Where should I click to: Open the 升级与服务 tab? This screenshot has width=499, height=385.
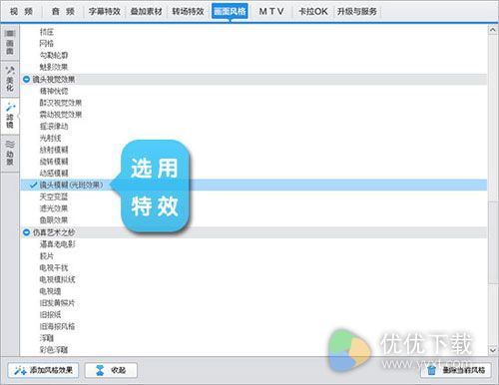[x=357, y=11]
